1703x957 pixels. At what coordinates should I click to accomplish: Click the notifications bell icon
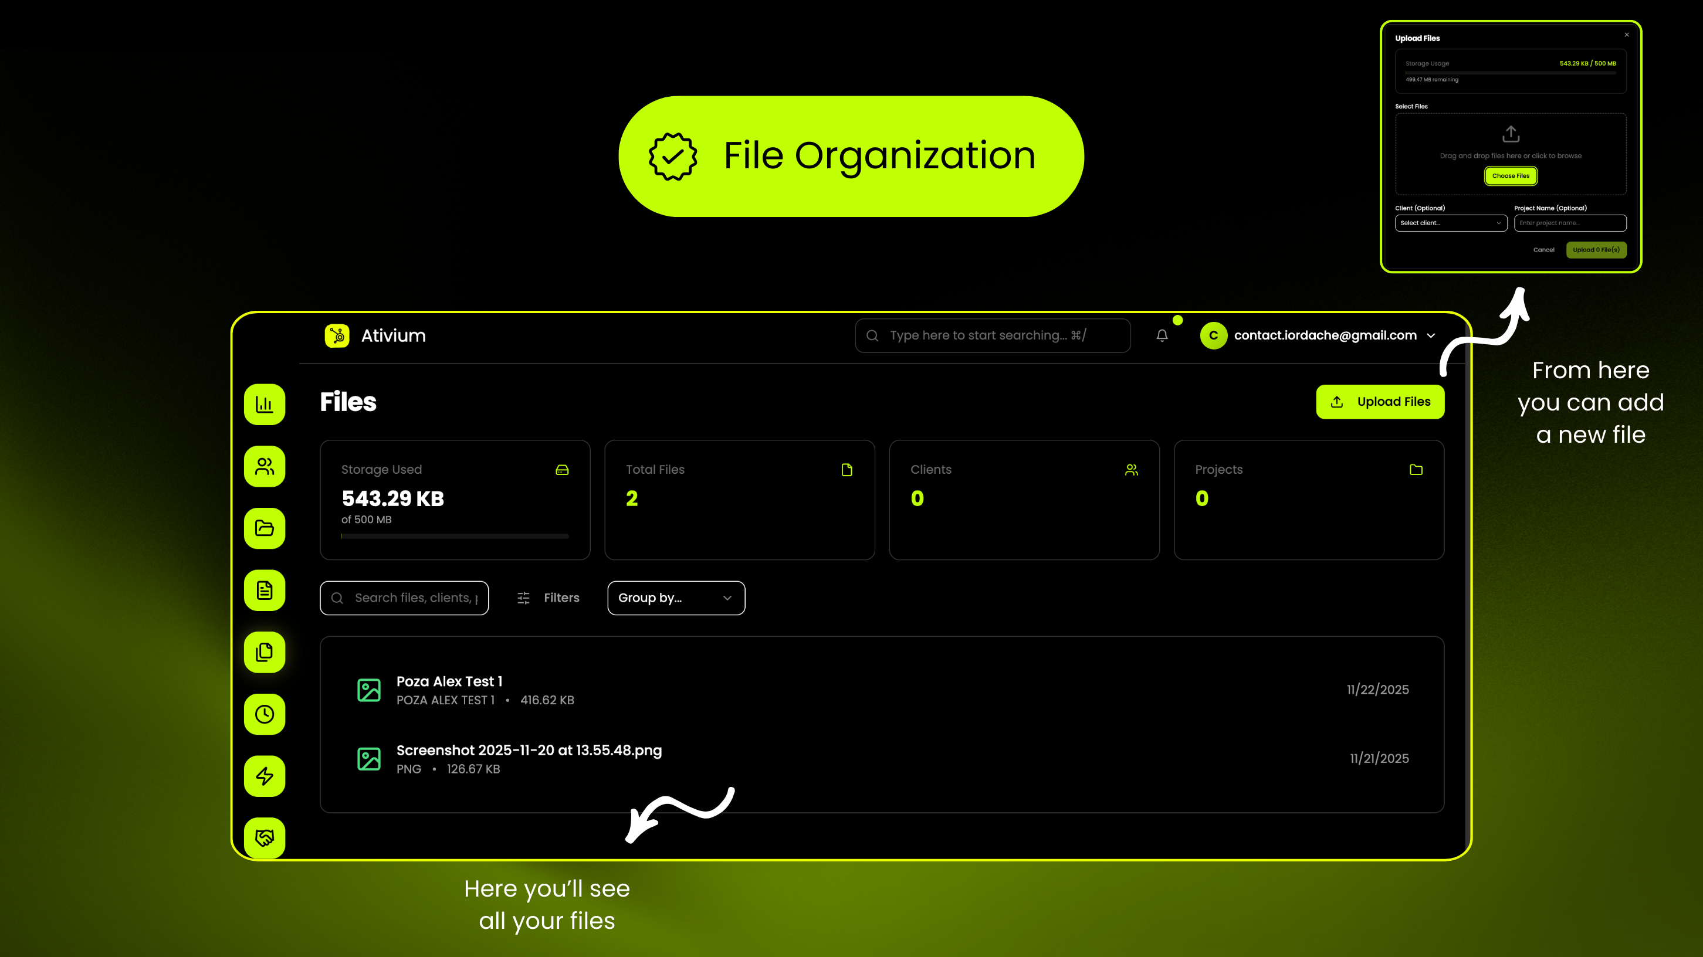tap(1162, 336)
